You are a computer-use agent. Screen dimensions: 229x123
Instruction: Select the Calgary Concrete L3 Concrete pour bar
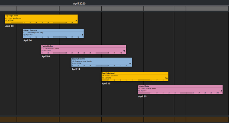point(102,62)
